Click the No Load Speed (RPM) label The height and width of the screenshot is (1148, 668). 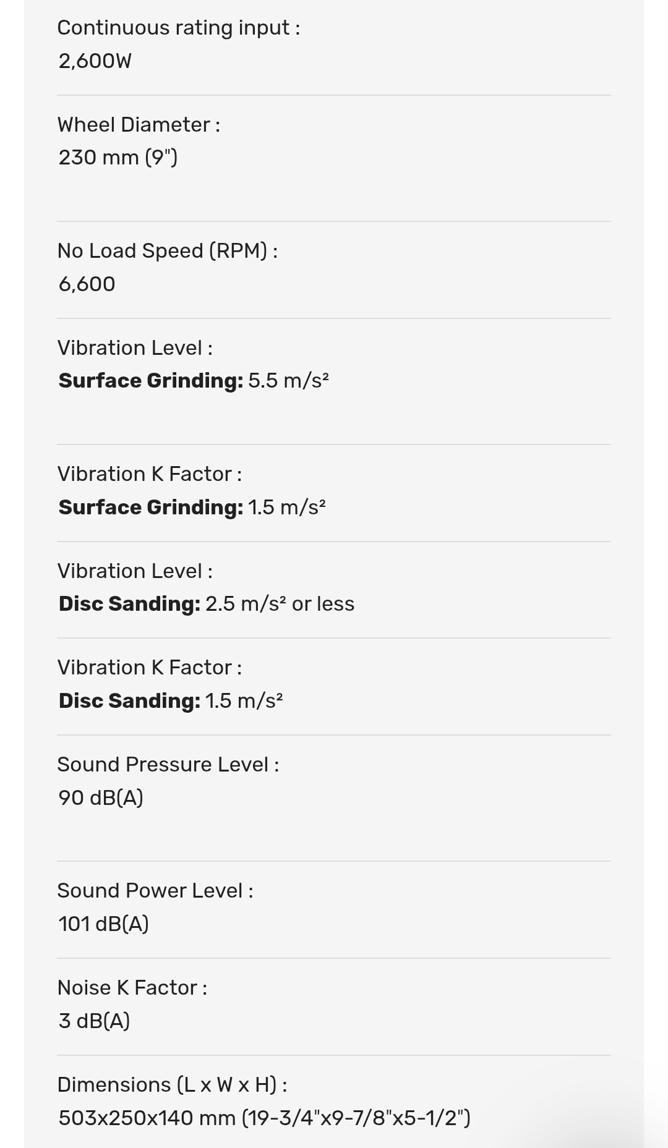(167, 251)
